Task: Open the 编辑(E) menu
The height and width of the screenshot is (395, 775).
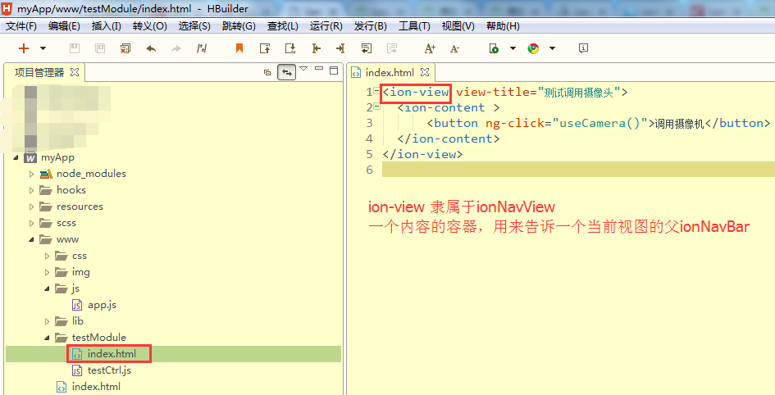Action: [x=64, y=26]
